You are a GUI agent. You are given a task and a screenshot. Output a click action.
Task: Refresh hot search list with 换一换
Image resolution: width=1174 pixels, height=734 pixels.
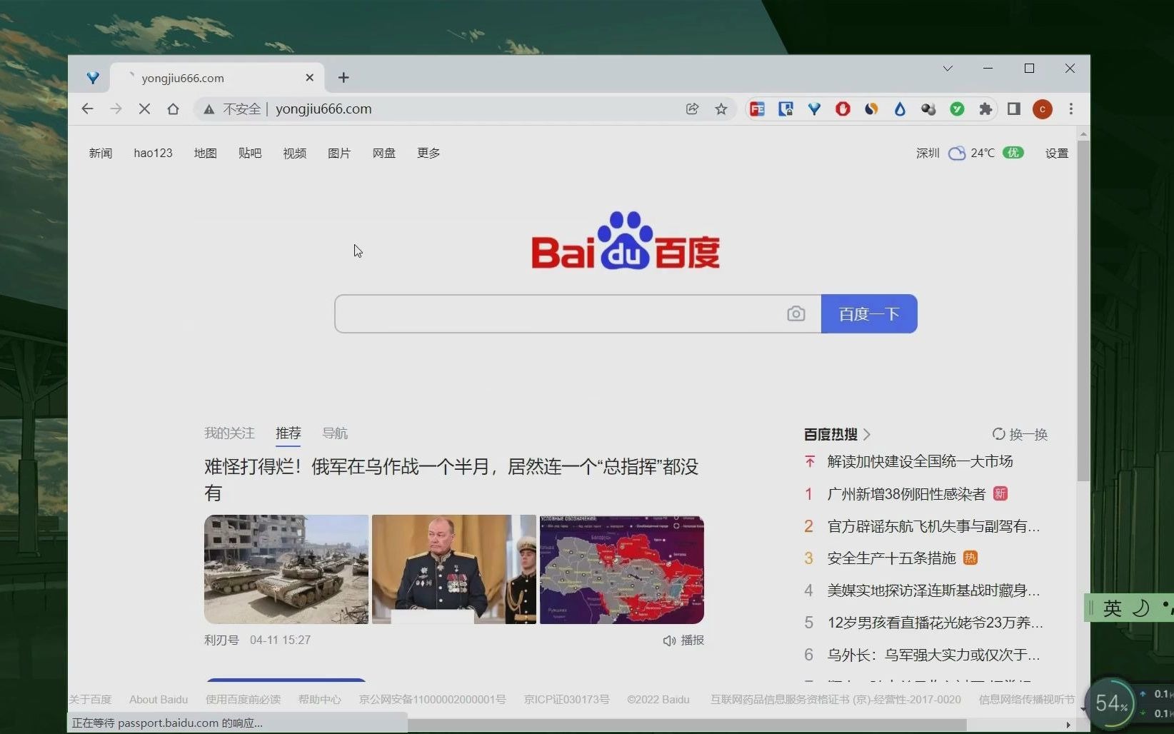click(1020, 434)
